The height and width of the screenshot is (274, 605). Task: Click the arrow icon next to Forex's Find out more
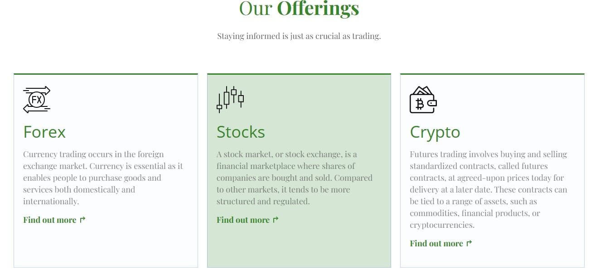coord(82,219)
